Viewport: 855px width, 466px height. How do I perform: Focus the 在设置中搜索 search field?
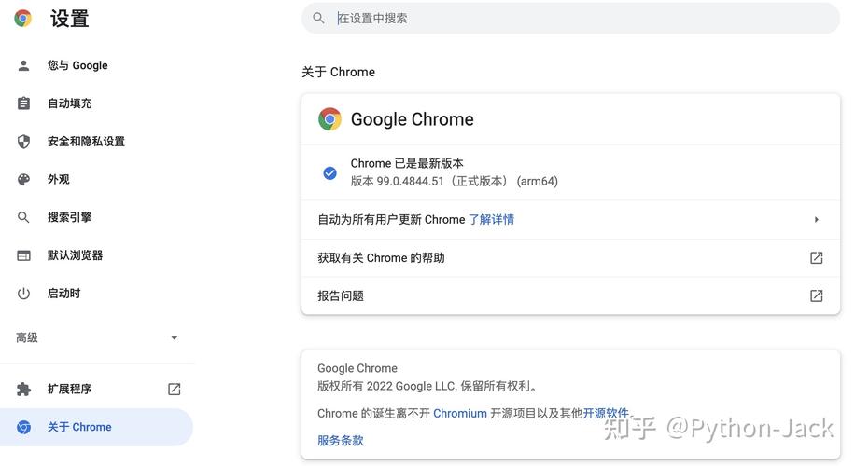(570, 18)
